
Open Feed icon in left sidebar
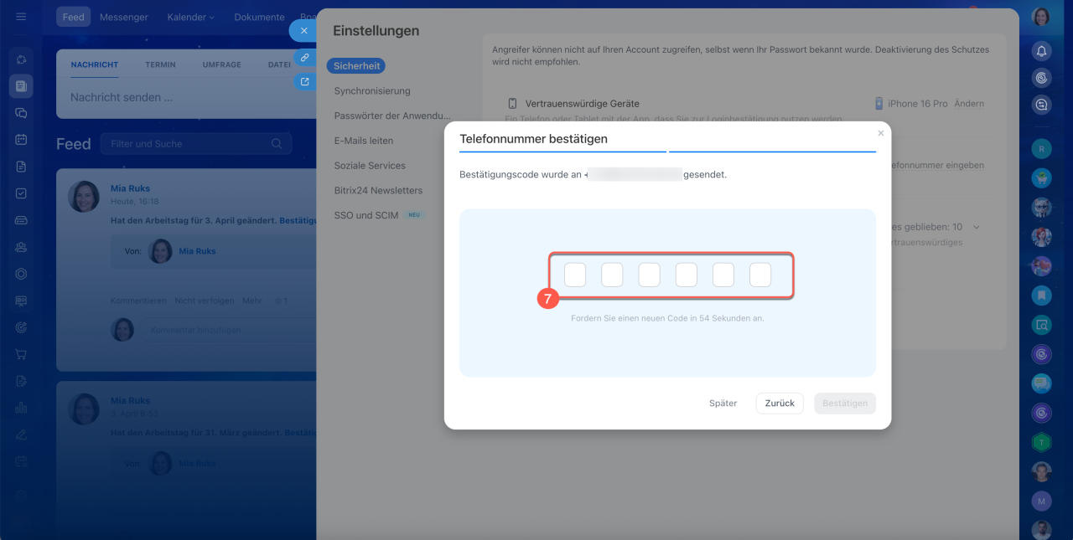(21, 85)
